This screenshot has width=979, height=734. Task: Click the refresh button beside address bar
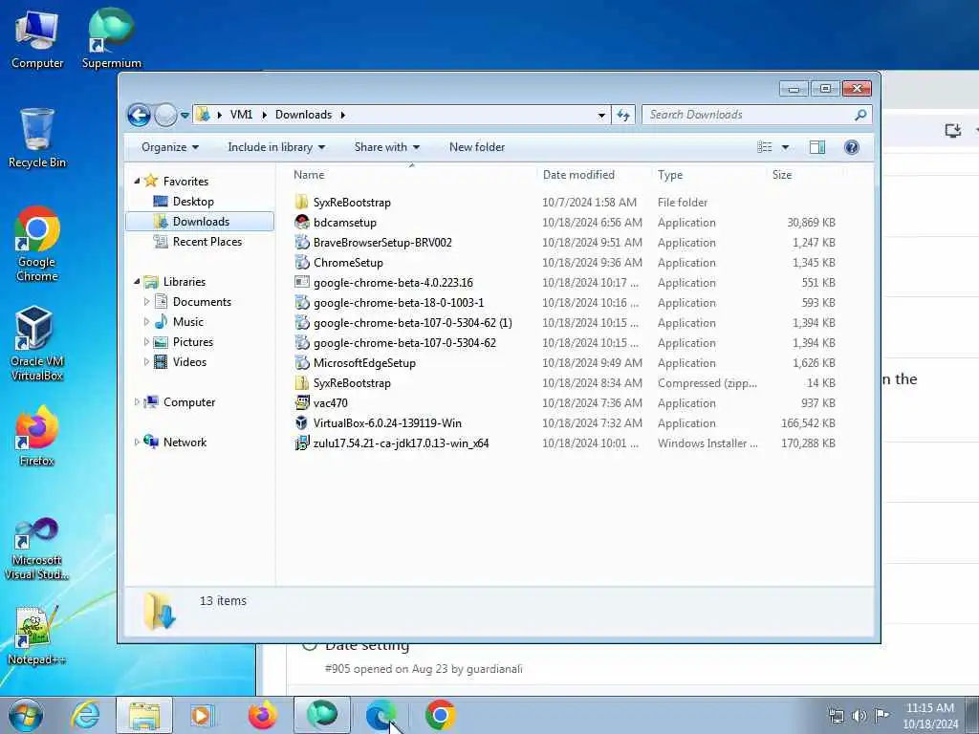pyautogui.click(x=623, y=115)
